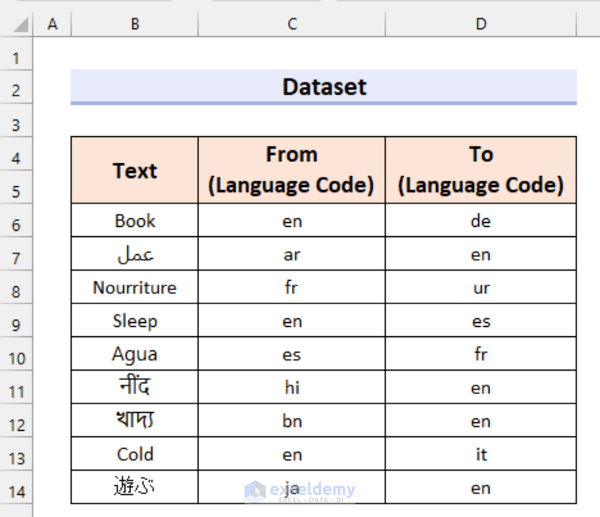Click the 'ar' language code cell
This screenshot has height=517, width=600.
(291, 254)
